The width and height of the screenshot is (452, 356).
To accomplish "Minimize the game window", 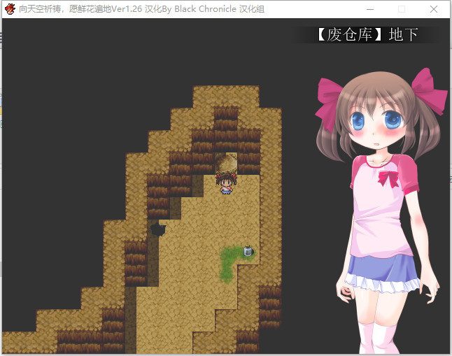I will click(370, 9).
